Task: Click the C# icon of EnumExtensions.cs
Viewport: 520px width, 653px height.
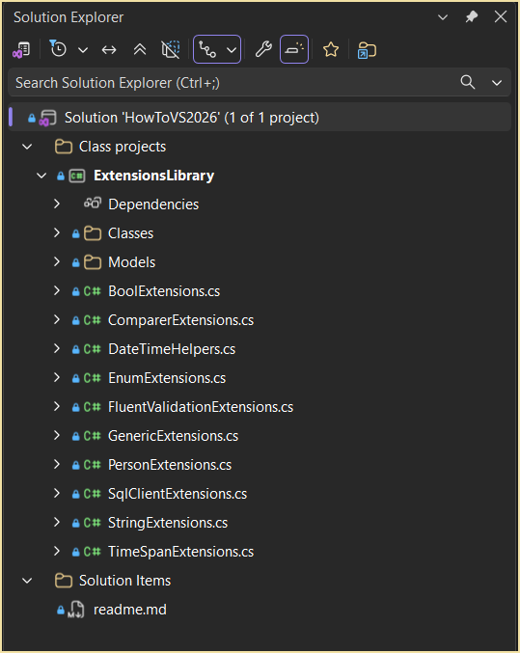Action: point(92,378)
